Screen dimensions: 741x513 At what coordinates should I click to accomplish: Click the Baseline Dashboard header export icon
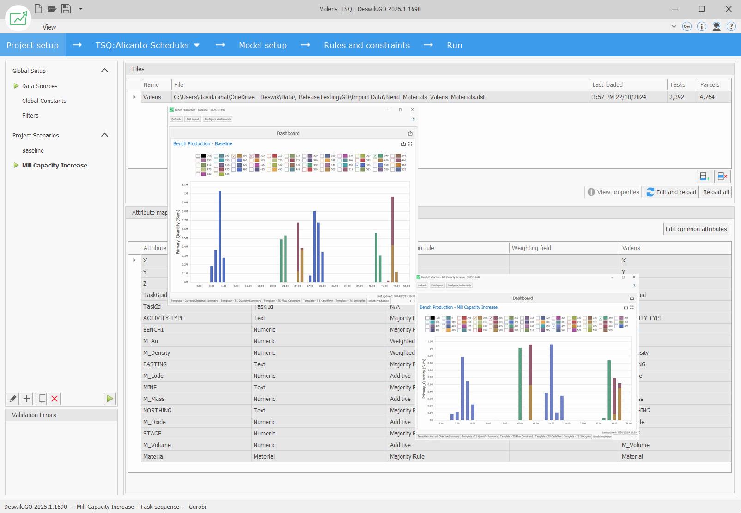pyautogui.click(x=410, y=133)
